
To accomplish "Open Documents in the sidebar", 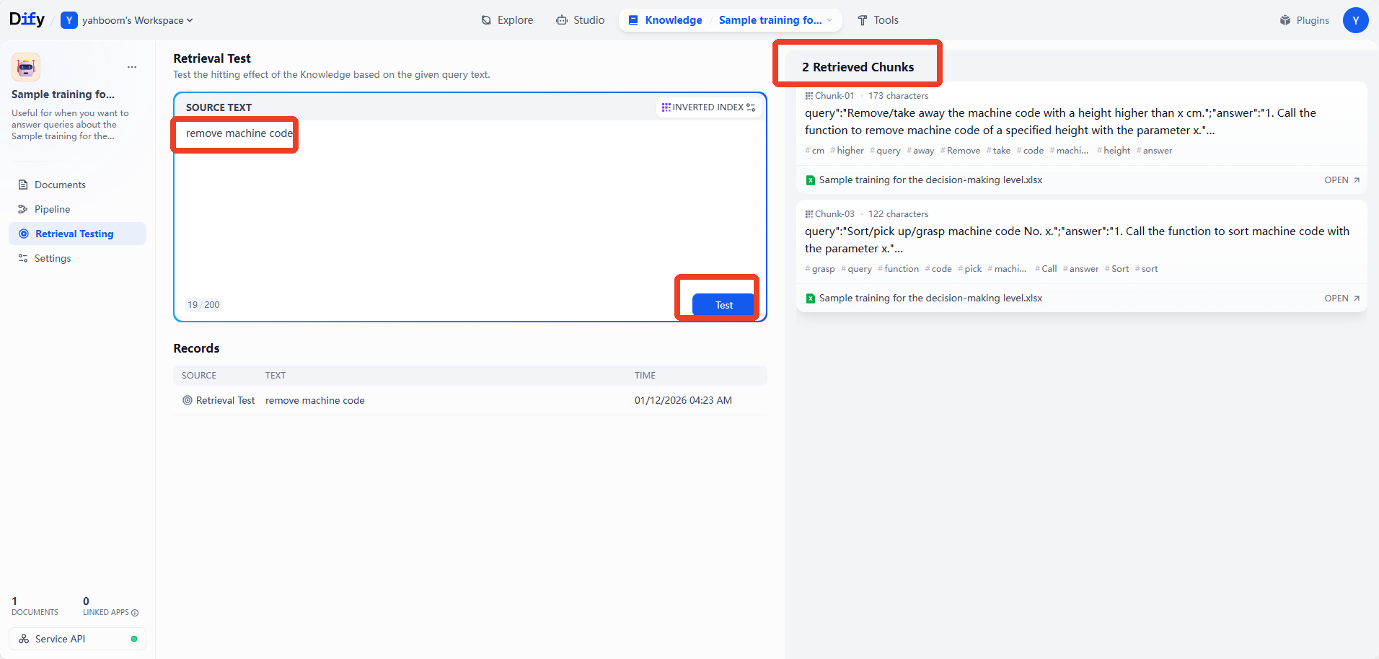I will click(x=77, y=185).
